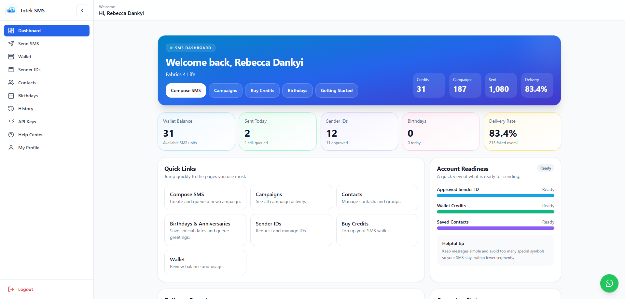Click the Saved Contacts purple progress bar
Screen dimensions: 625x299
click(495, 228)
